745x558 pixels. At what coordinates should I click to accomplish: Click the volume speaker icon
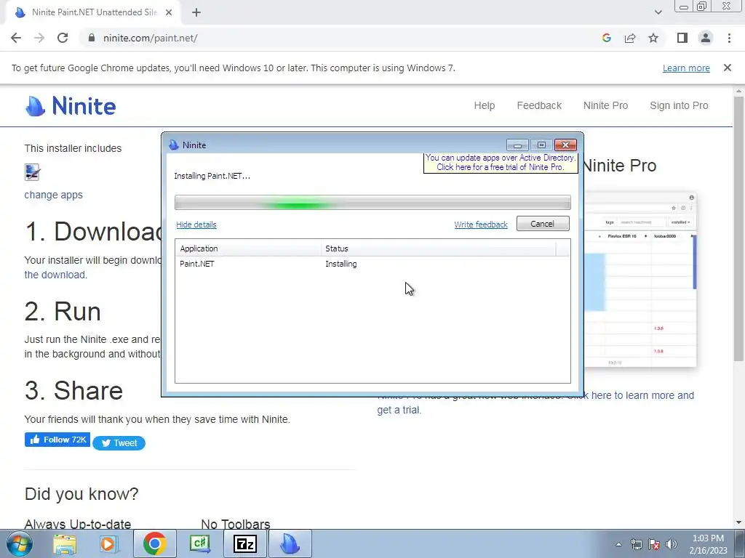point(672,544)
